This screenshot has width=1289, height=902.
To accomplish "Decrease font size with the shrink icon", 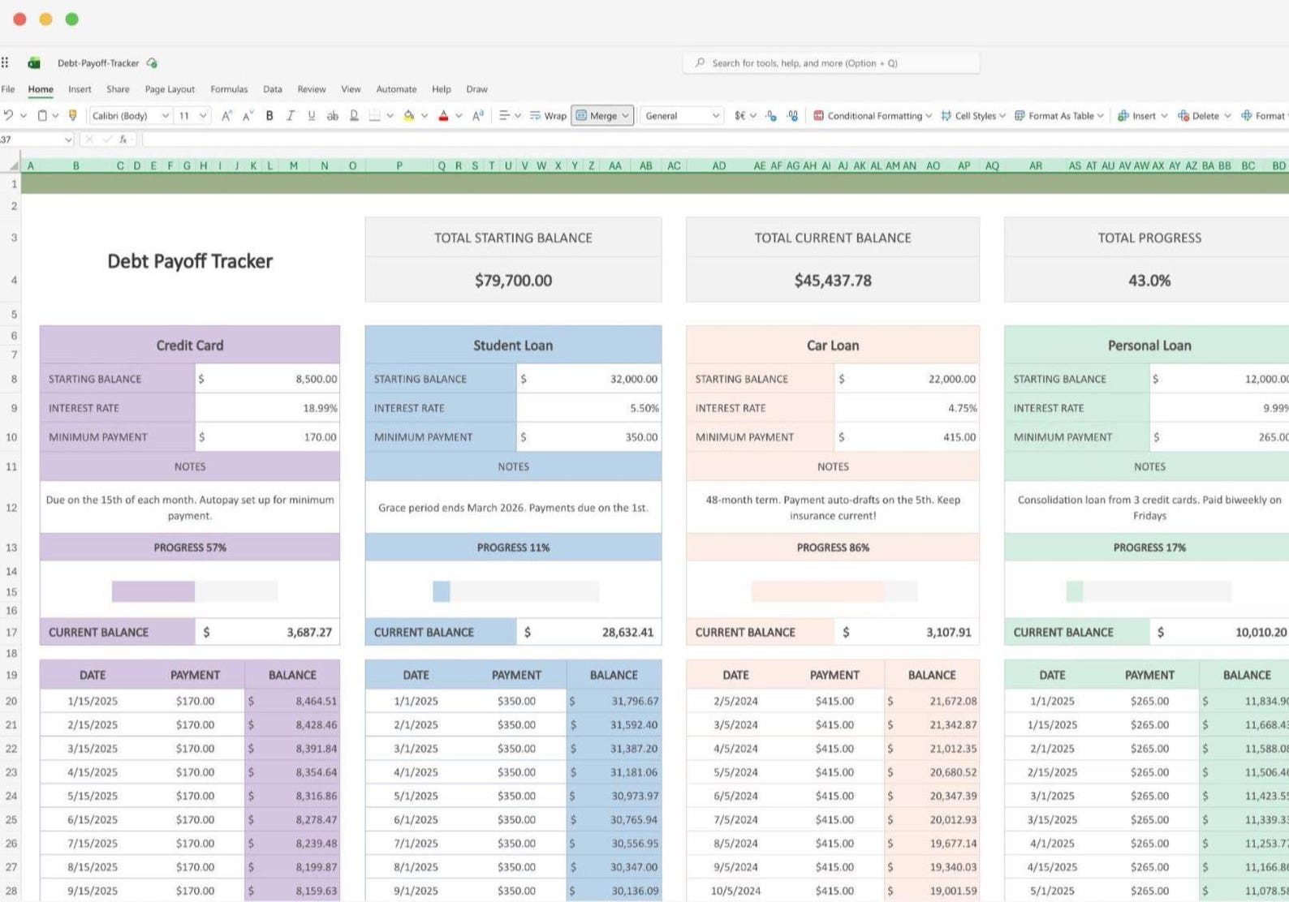I will tap(248, 116).
